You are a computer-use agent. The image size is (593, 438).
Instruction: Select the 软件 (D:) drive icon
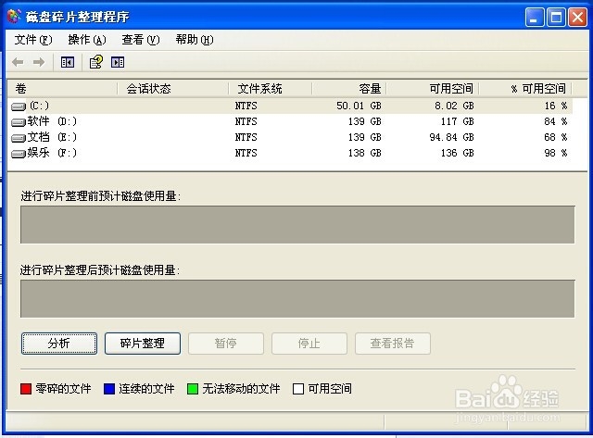(x=19, y=122)
